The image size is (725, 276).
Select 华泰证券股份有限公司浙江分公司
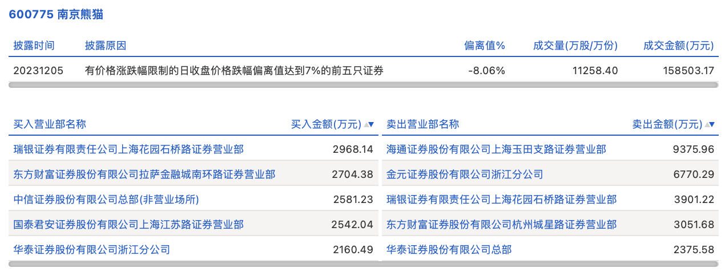(92, 250)
